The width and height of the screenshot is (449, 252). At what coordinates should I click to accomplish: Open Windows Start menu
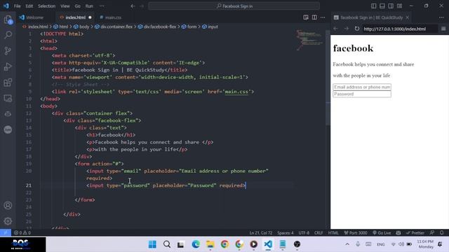click(x=152, y=244)
